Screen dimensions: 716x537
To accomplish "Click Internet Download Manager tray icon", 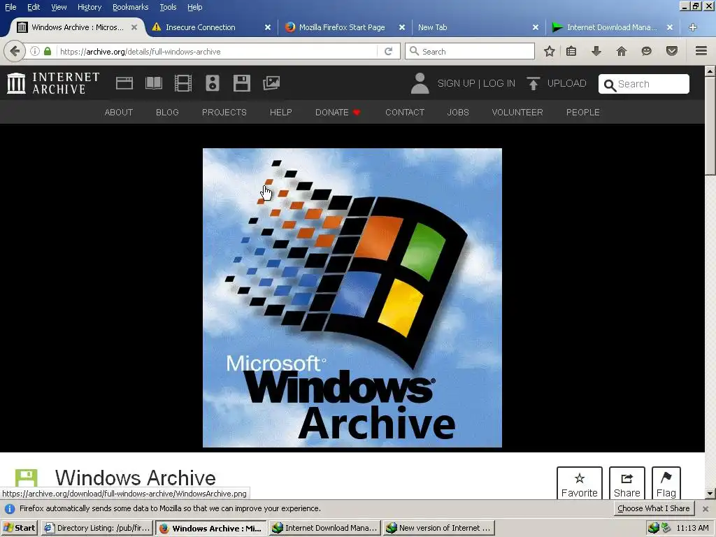I will [x=654, y=528].
